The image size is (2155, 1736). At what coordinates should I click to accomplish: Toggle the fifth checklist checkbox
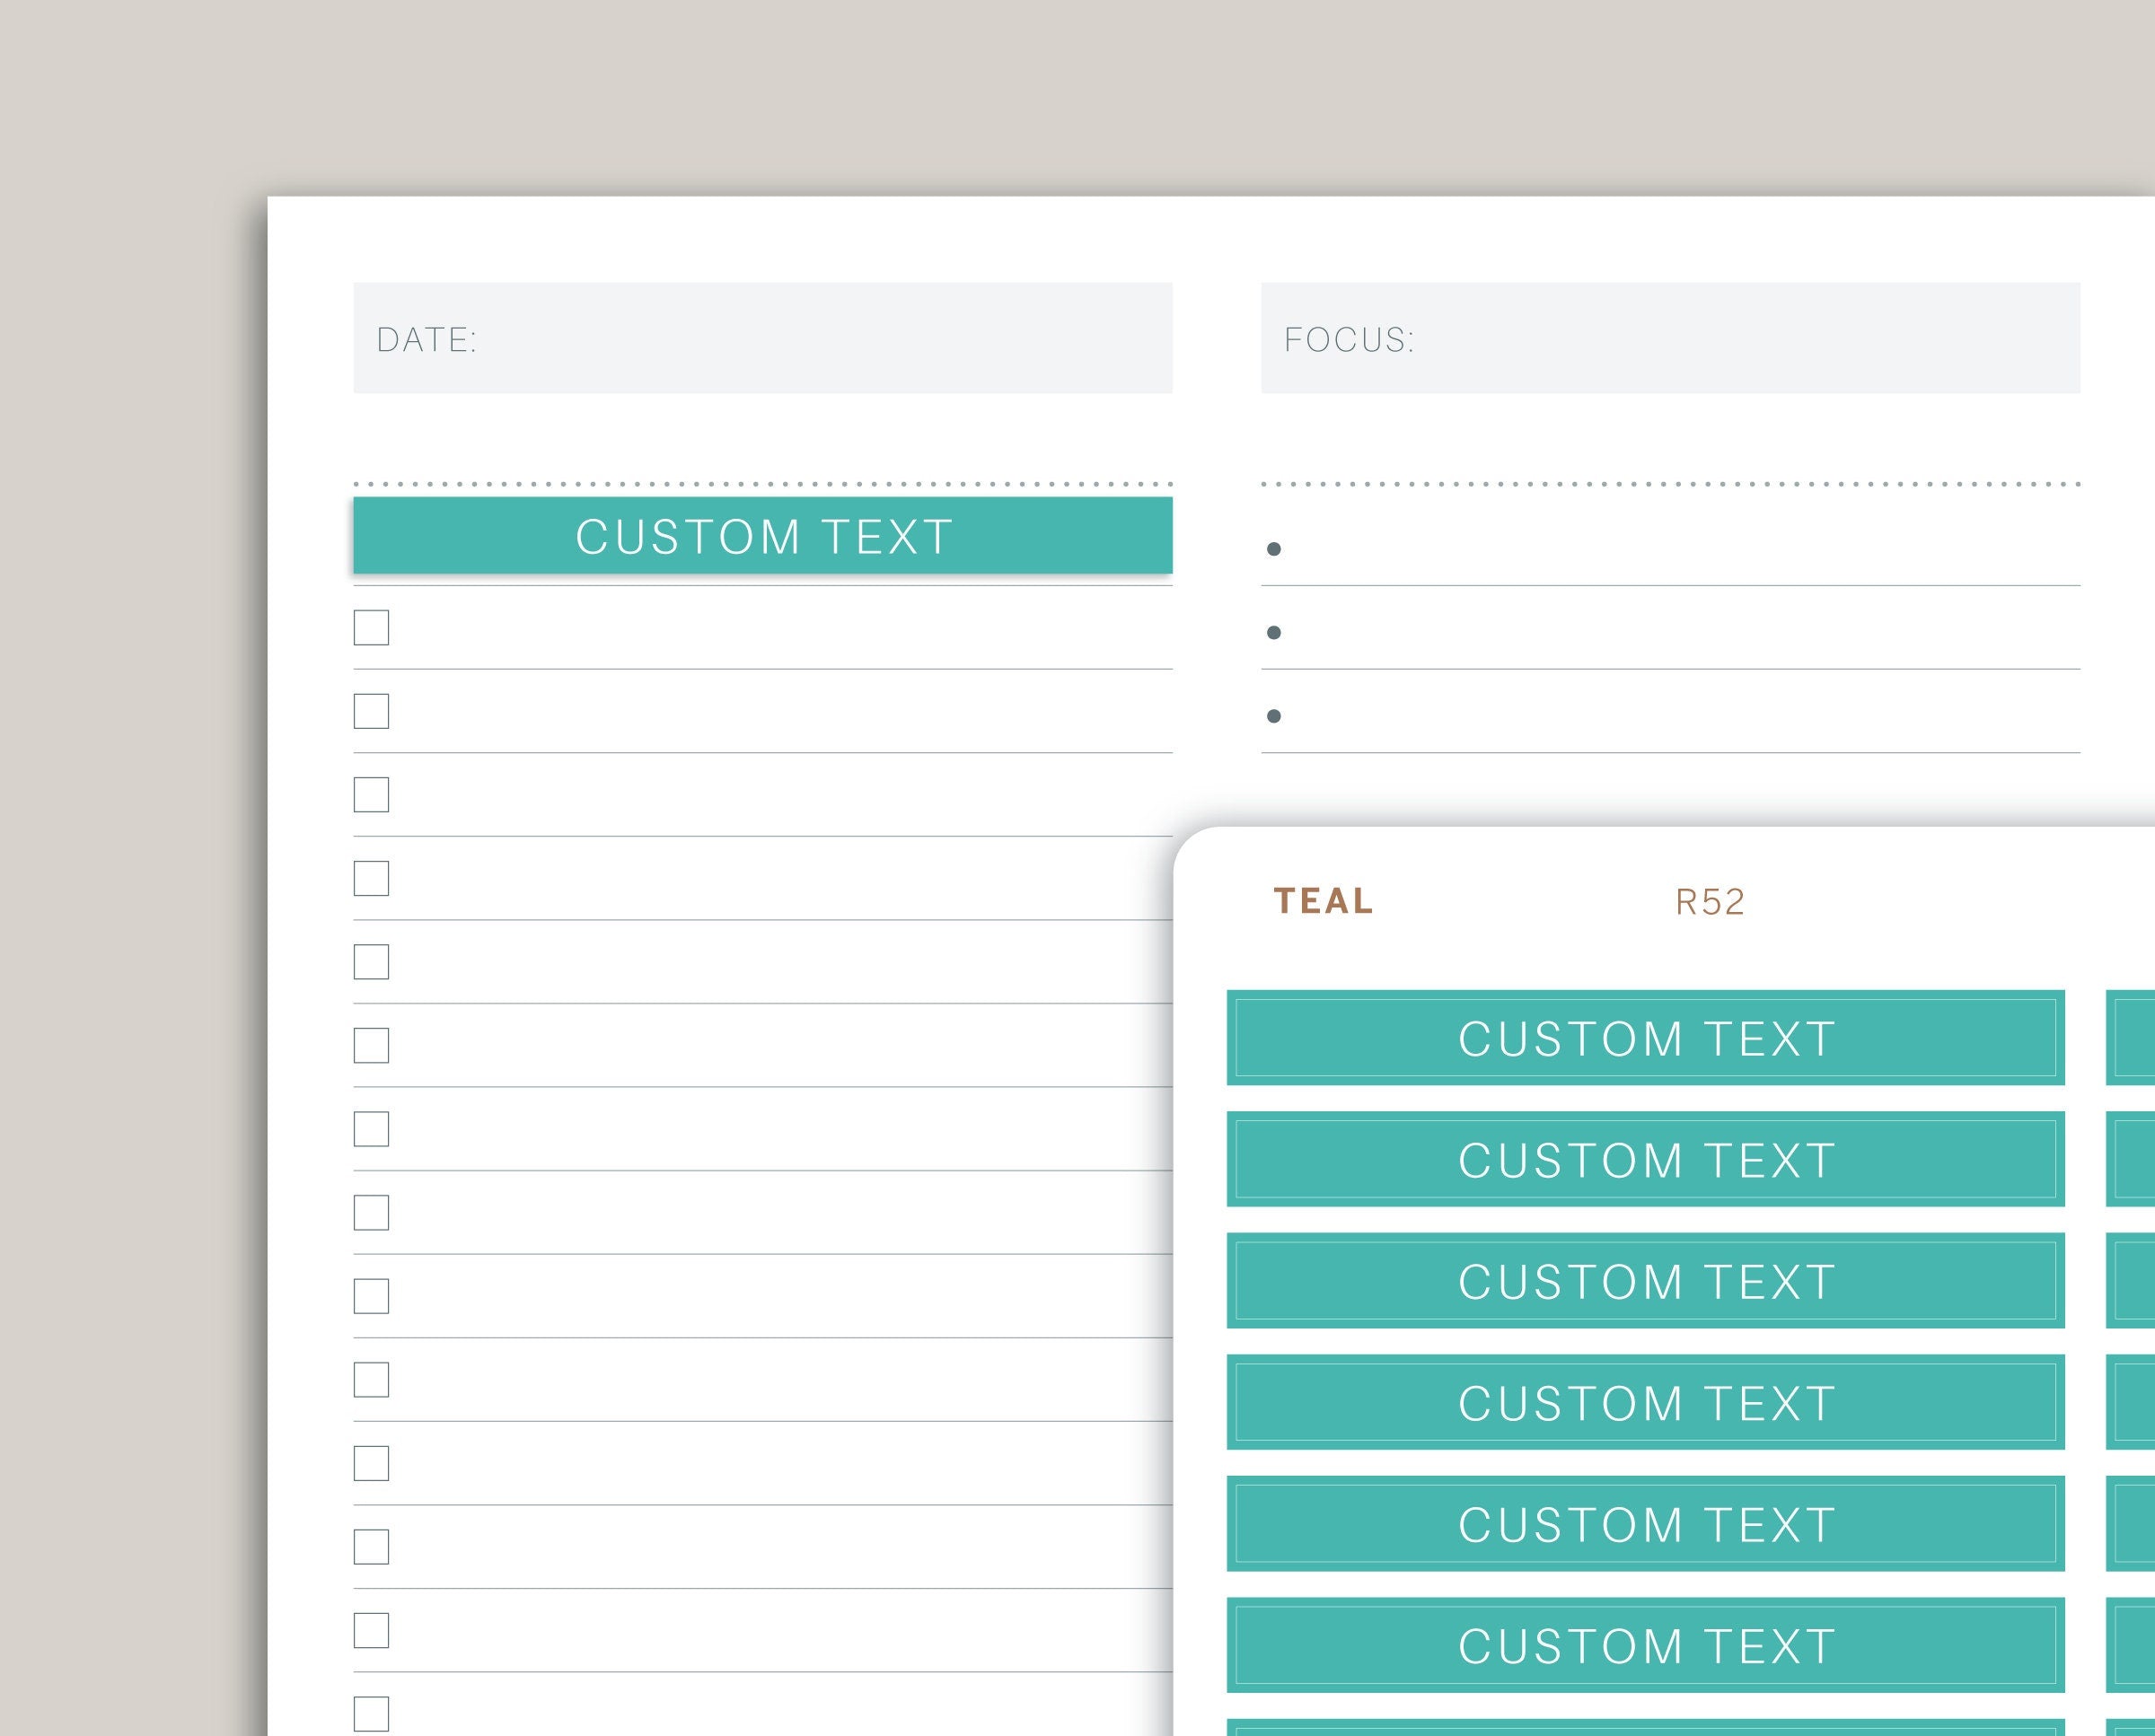pyautogui.click(x=371, y=962)
